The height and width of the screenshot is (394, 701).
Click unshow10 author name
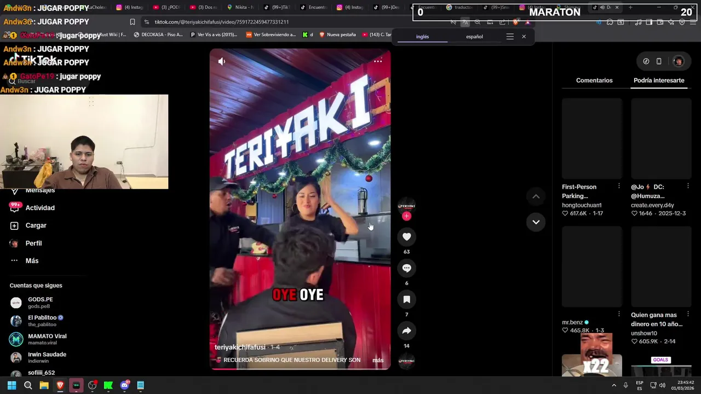pos(643,333)
